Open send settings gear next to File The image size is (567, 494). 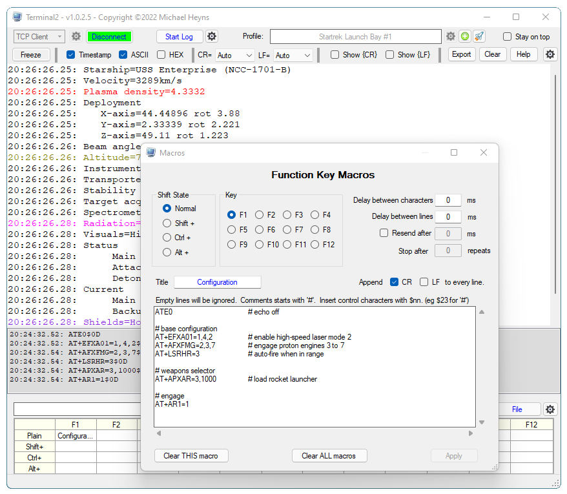pyautogui.click(x=550, y=409)
